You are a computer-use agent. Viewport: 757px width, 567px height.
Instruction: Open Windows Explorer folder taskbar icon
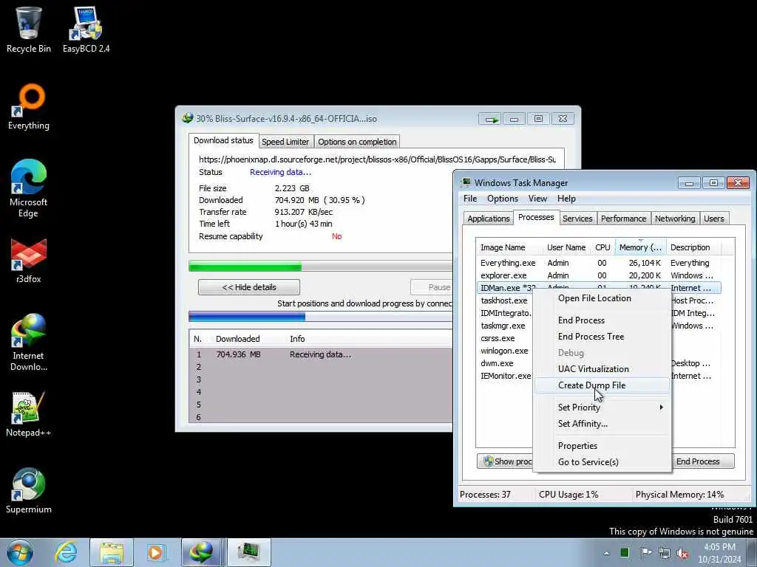pyautogui.click(x=112, y=552)
